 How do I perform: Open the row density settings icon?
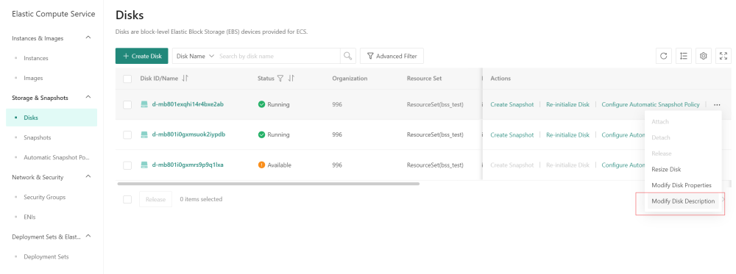pos(684,56)
